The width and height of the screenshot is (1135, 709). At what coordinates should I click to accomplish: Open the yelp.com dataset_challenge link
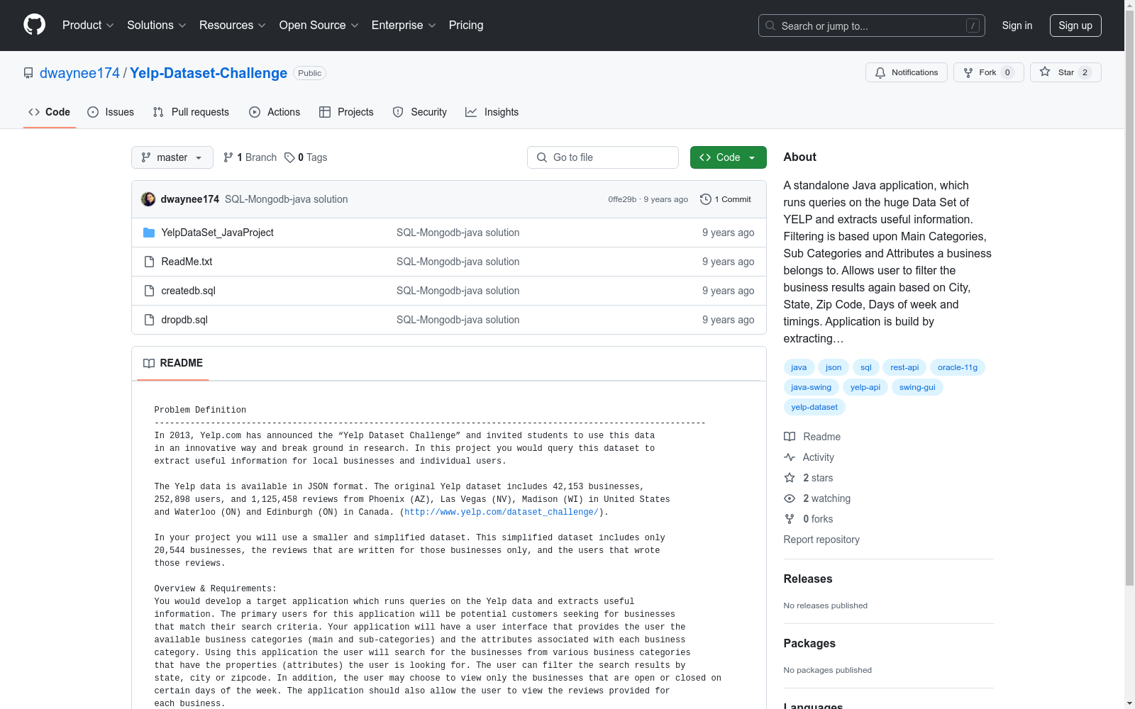coord(502,512)
